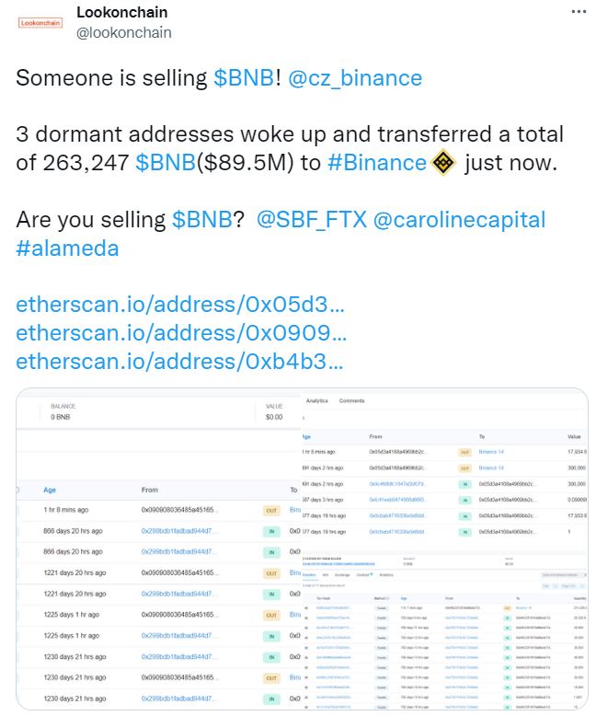Open the etherscan 0xb4b3 address link
Viewport: 596px width, 716px height.
click(181, 361)
